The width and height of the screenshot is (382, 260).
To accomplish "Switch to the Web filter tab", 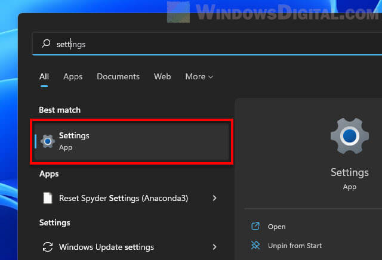I will coord(162,77).
